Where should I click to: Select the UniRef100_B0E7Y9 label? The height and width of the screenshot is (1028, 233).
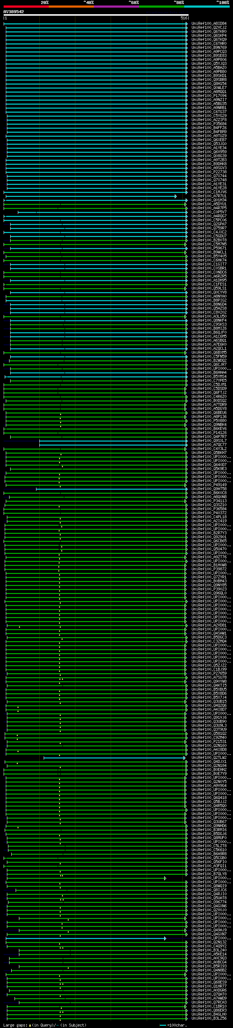tap(209, 773)
